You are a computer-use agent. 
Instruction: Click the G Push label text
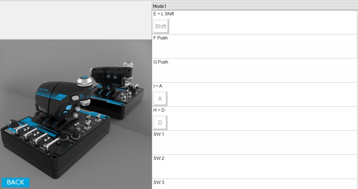160,62
